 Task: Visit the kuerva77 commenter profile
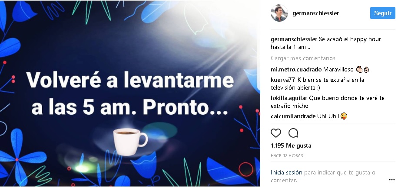283,80
